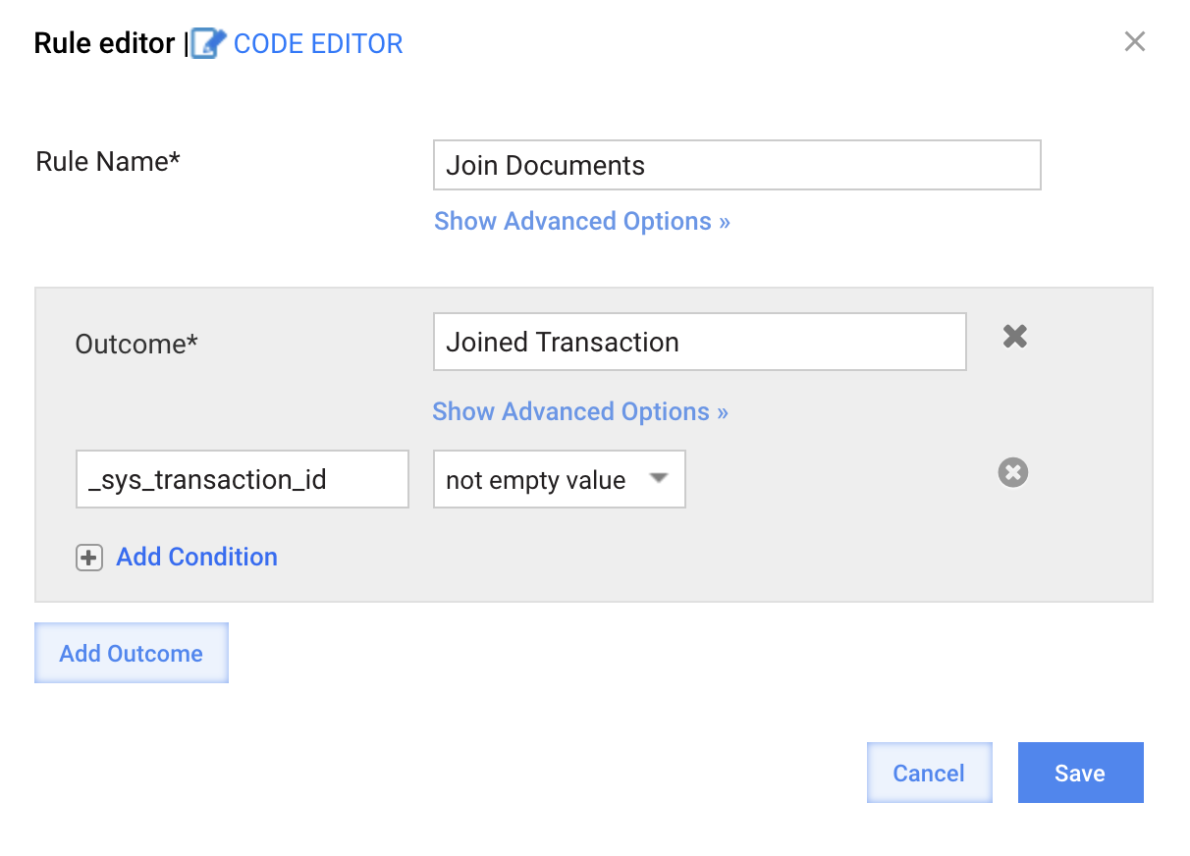Viewport: 1190px width, 856px height.
Task: Click the dropdown arrow on condition operator
Action: pyautogui.click(x=659, y=479)
